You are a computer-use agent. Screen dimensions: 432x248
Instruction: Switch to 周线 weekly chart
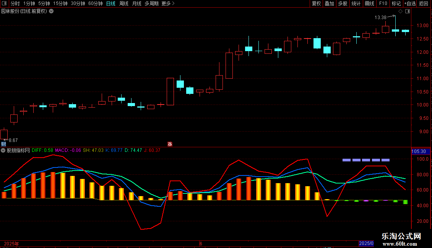coord(124,3)
